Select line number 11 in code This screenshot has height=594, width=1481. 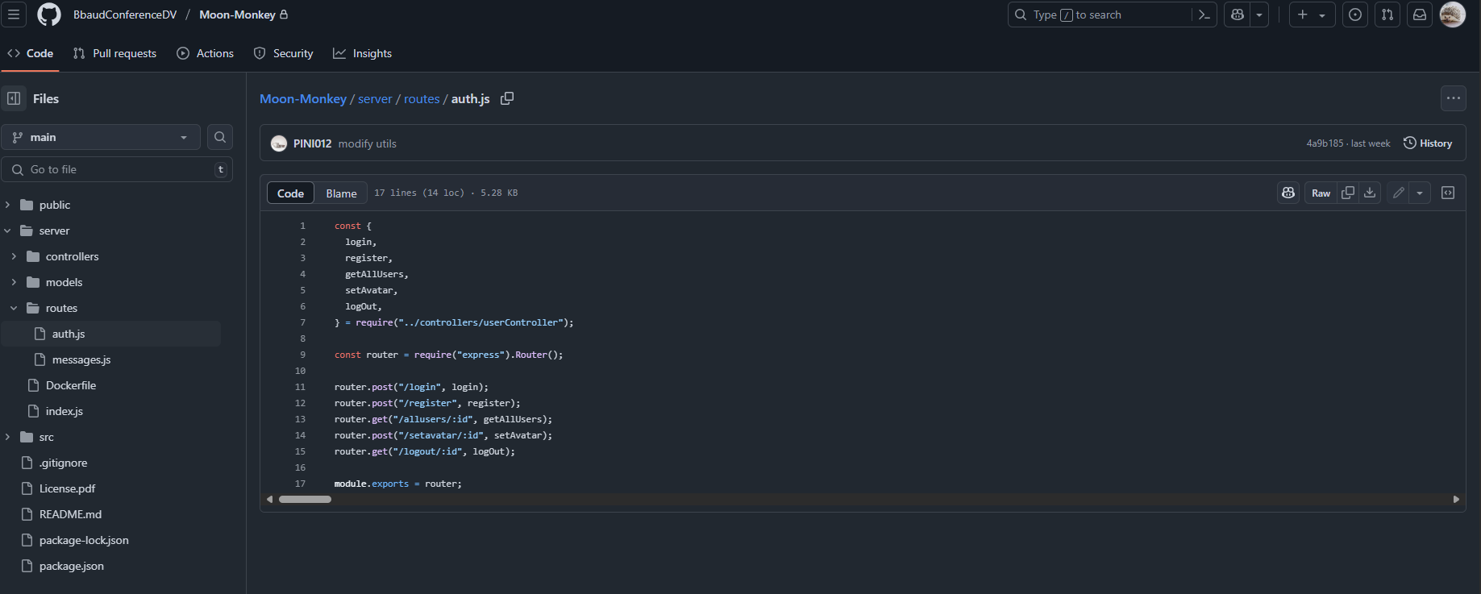(x=300, y=387)
